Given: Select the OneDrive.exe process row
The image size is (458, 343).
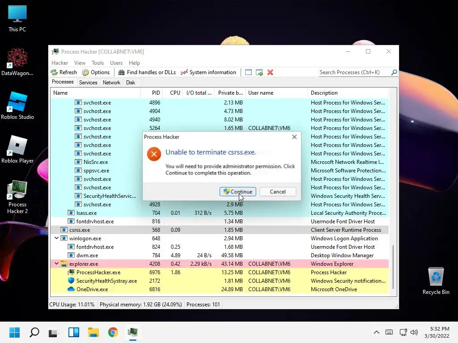Looking at the screenshot, I should pyautogui.click(x=220, y=289).
